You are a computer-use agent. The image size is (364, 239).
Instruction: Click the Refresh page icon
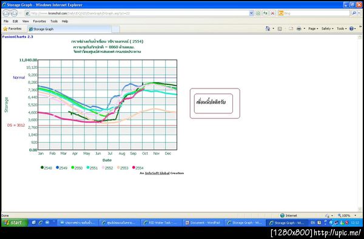(265, 13)
